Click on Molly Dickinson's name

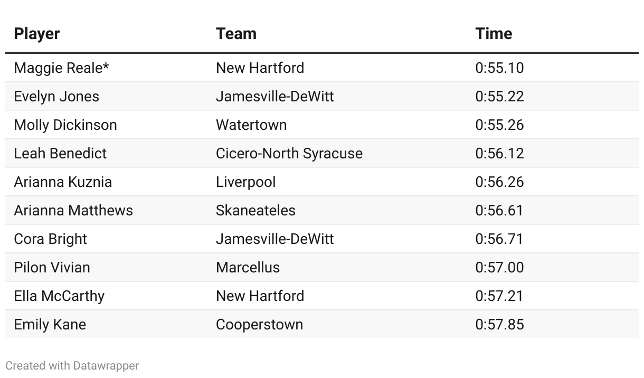(65, 125)
